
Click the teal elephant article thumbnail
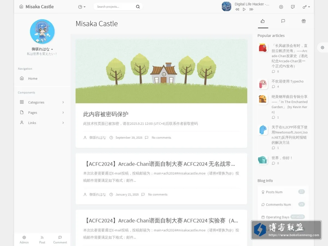263,160
